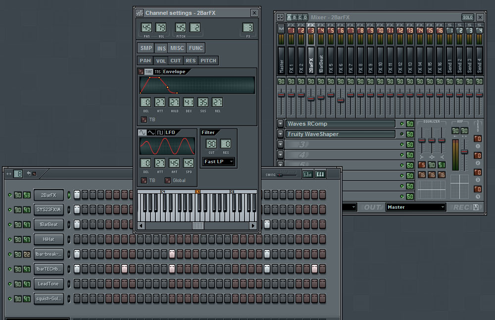The width and height of the screenshot is (495, 320).
Task: Click the A button in Mixer title bar
Action: coord(289,17)
